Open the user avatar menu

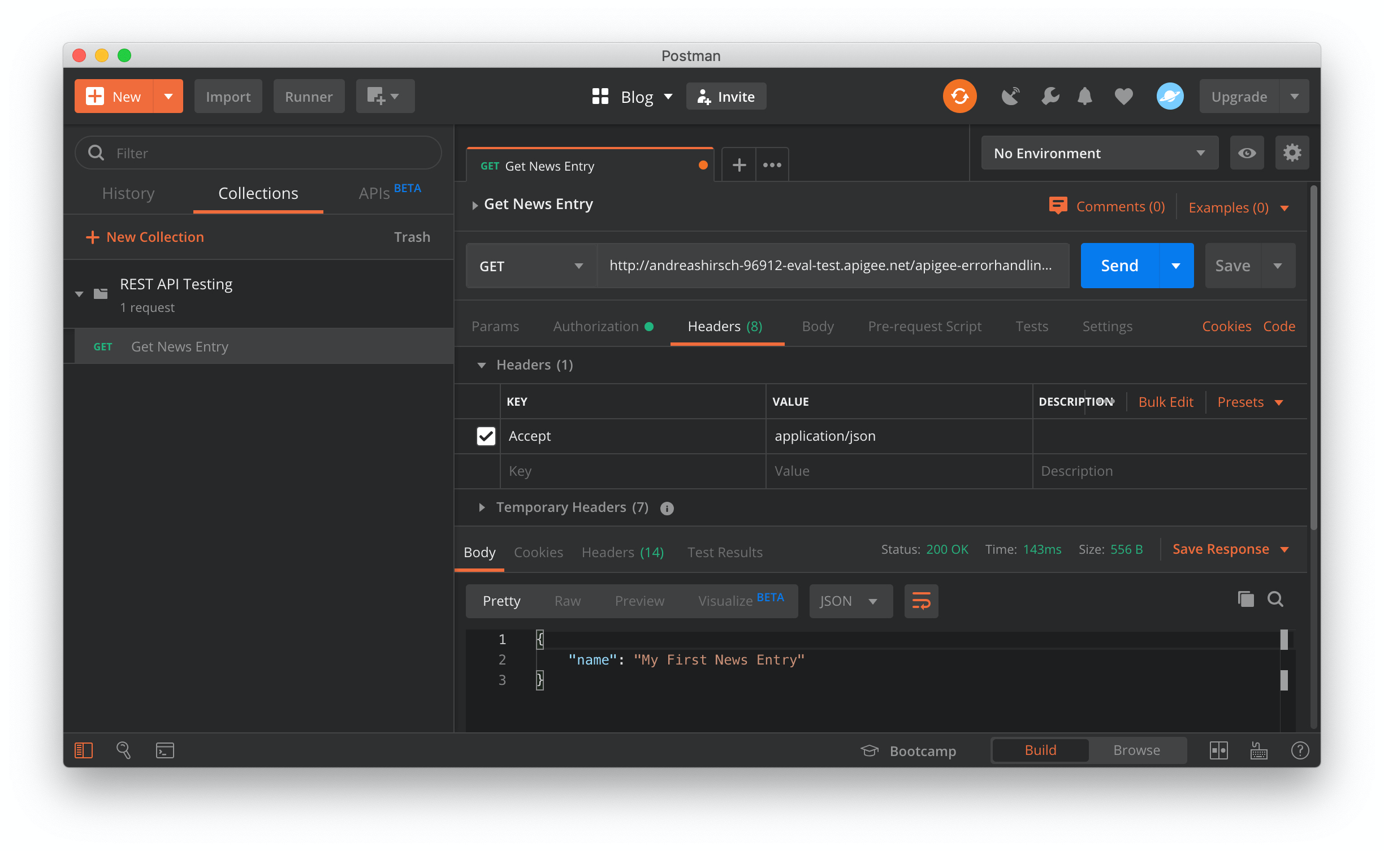[1170, 97]
